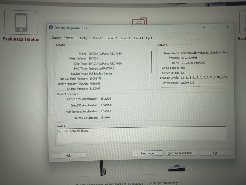The width and height of the screenshot is (246, 185).
Task: Click the VRAM value 7956 MB
Action: (95, 84)
